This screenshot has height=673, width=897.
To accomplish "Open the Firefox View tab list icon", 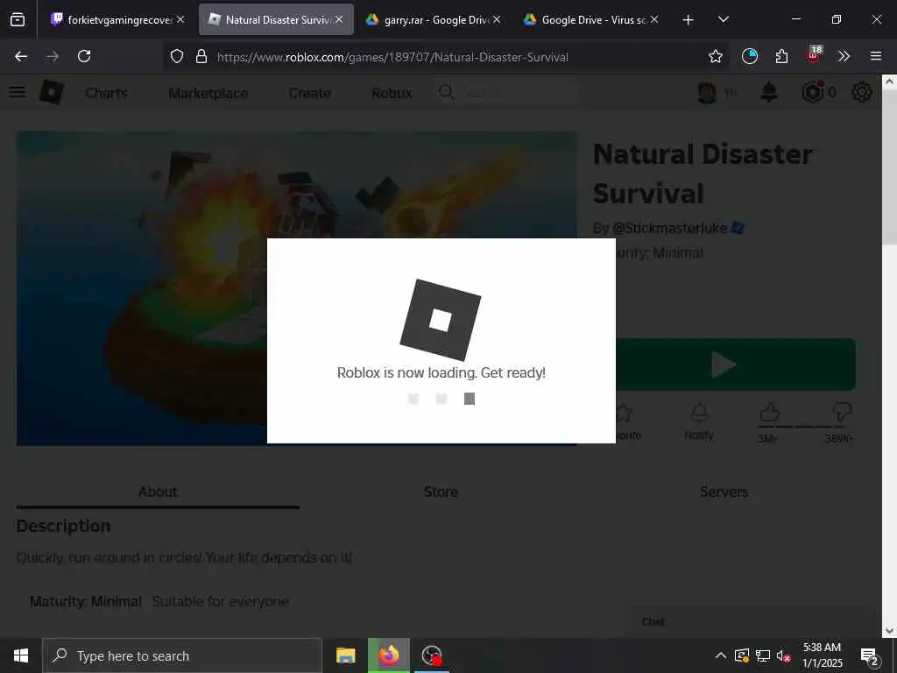I will [x=18, y=19].
